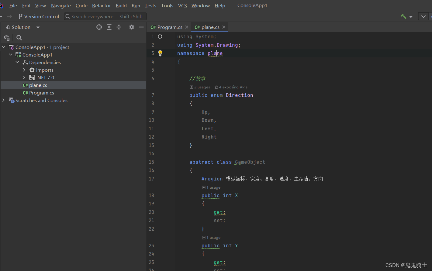The width and height of the screenshot is (432, 271).
Task: Click the Scratches and Consoles icon
Action: point(12,100)
